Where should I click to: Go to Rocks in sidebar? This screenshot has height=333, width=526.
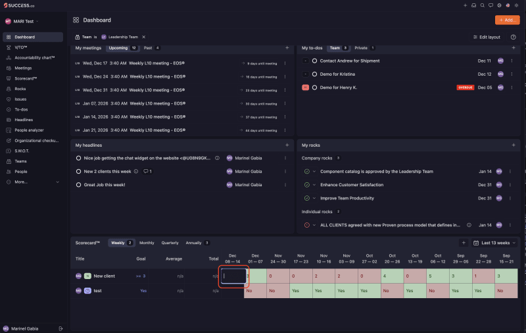pos(33,89)
